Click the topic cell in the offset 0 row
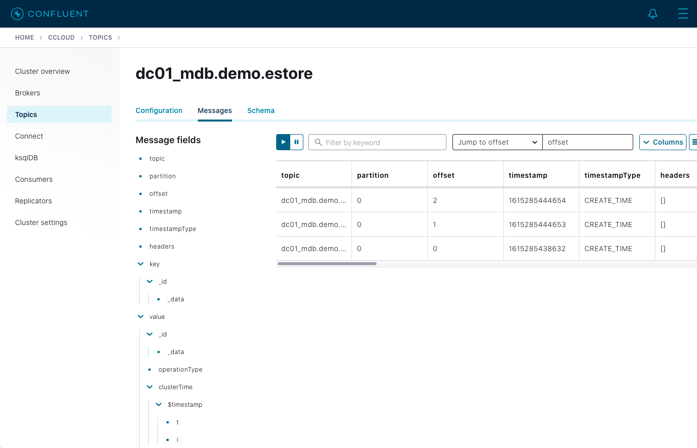Image resolution: width=697 pixels, height=448 pixels. pyautogui.click(x=314, y=249)
